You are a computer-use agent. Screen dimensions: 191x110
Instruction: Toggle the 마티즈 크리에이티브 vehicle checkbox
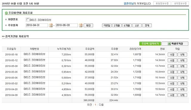28,19
